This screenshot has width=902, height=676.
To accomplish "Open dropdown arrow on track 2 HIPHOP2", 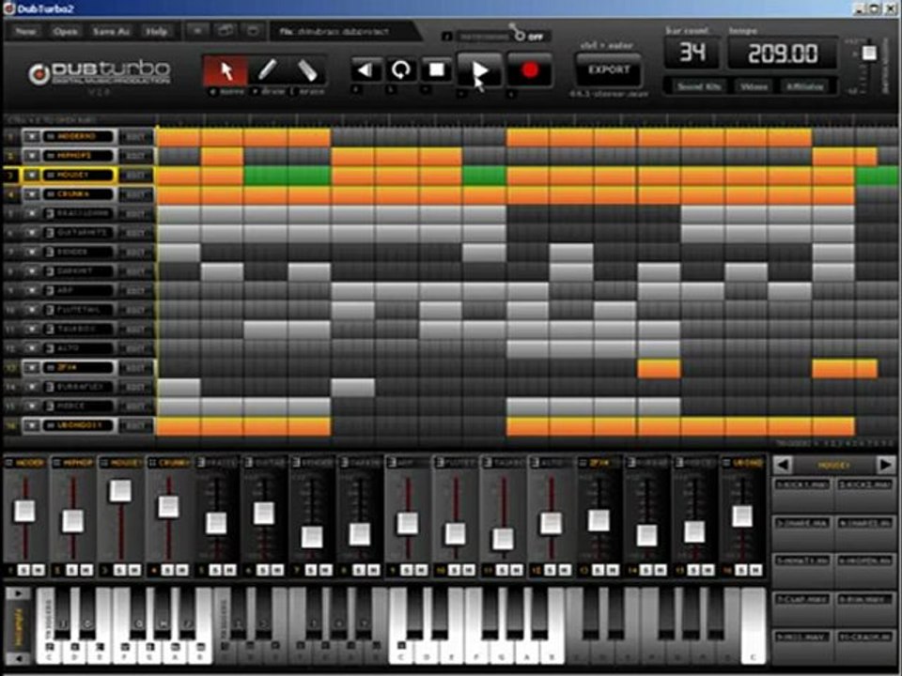I will point(32,156).
